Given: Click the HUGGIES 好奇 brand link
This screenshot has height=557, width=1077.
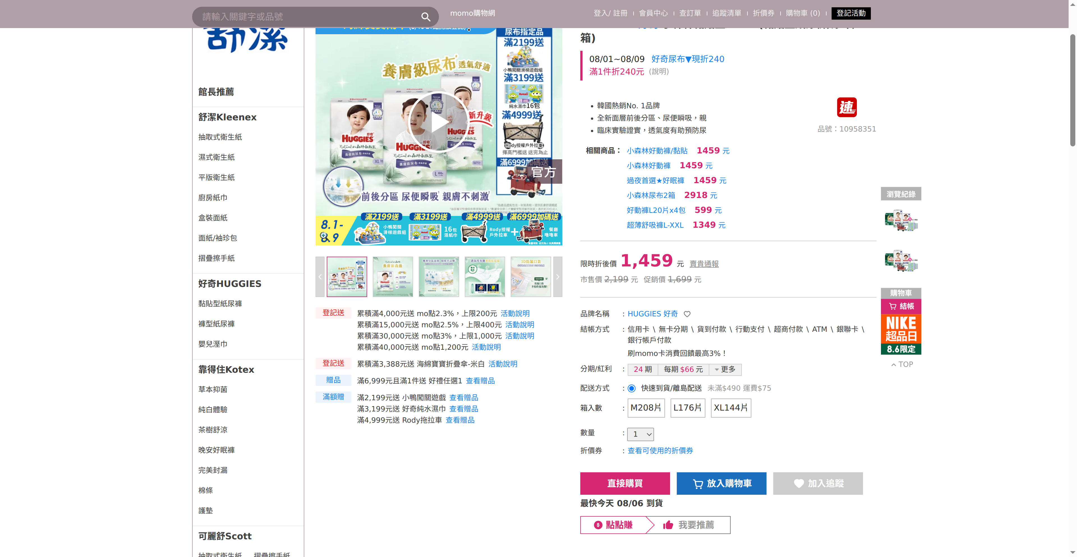Looking at the screenshot, I should click(x=653, y=314).
